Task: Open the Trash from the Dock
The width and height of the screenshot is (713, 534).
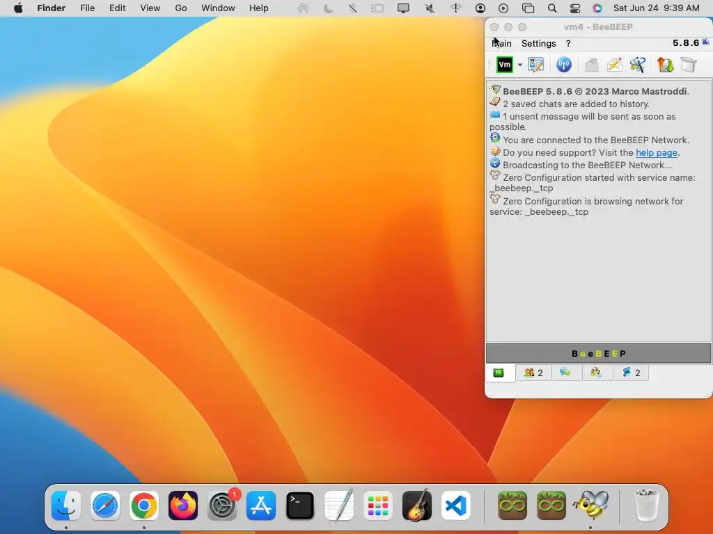Action: click(x=646, y=505)
